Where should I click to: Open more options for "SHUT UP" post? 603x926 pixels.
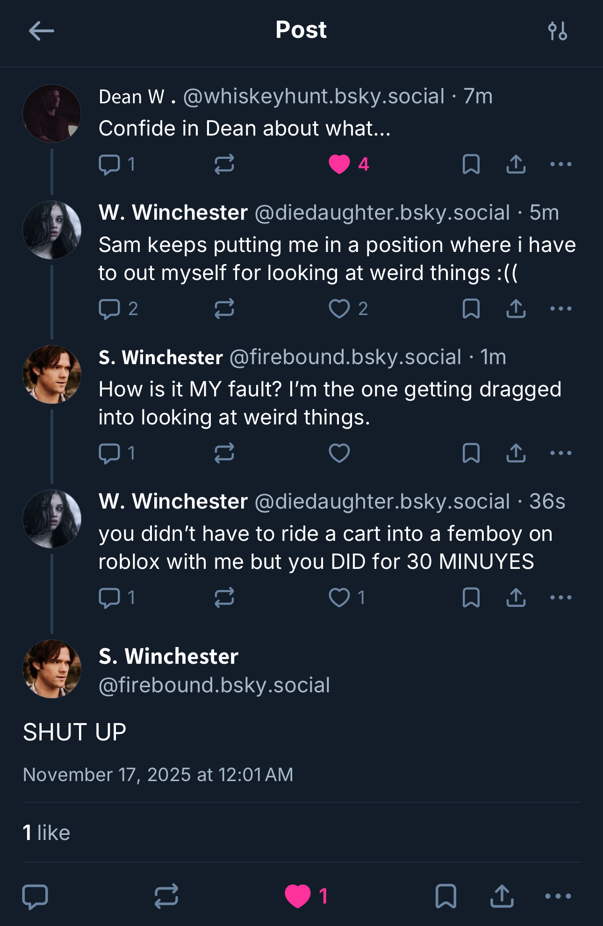pos(558,896)
